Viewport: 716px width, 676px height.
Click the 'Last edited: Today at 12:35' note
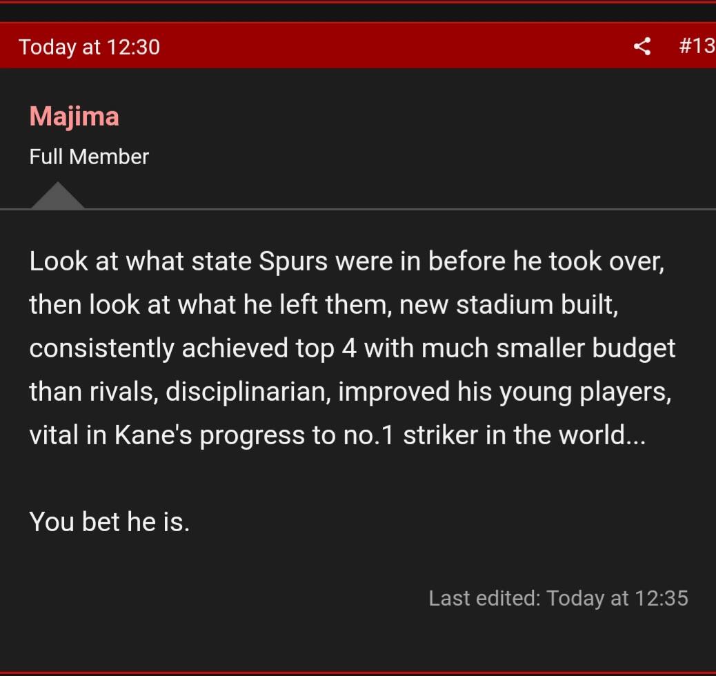(x=557, y=597)
